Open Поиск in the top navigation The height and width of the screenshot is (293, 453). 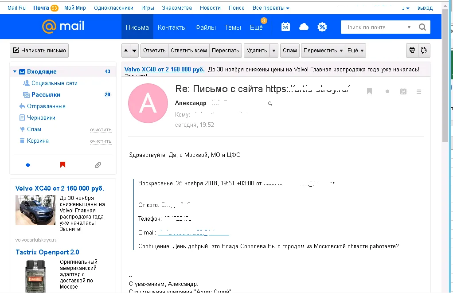236,8
